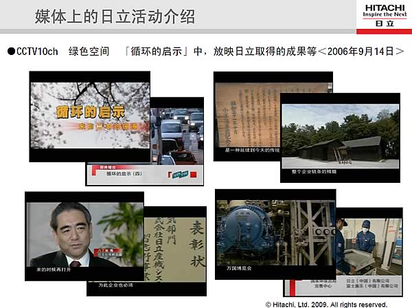Image resolution: width=412 pixels, height=308 pixels.
Task: Click the 2006年9月14日 date text
Action: pyautogui.click(x=360, y=52)
